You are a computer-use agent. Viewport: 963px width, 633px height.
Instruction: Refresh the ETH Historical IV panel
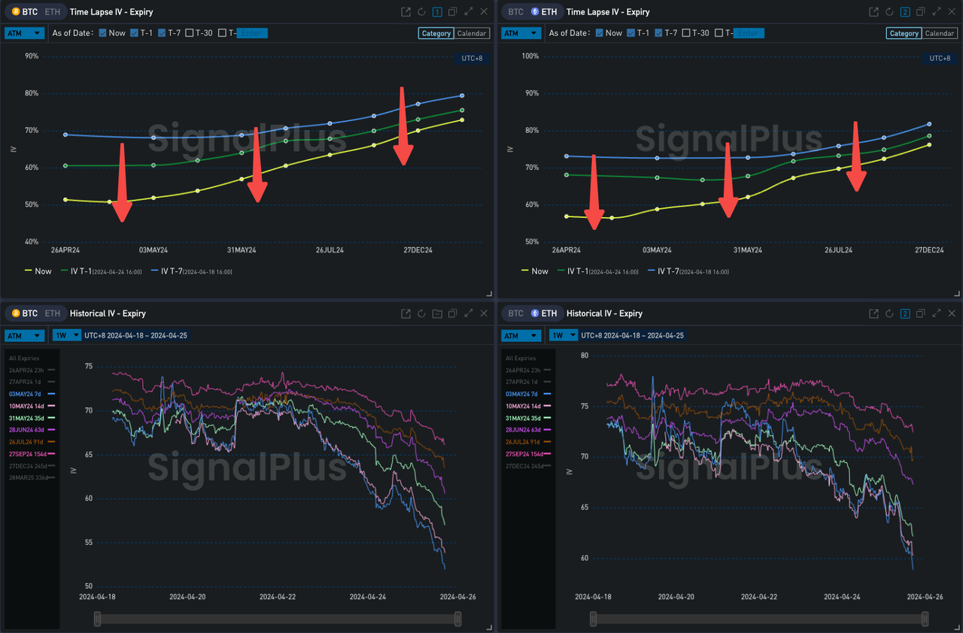pyautogui.click(x=889, y=313)
